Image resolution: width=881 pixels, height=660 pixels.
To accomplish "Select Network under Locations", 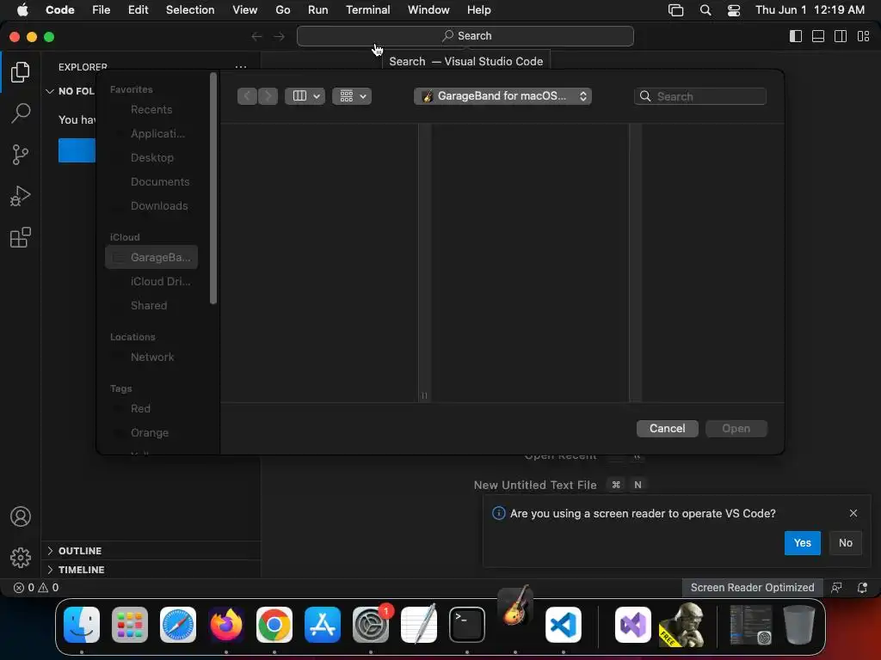I will pyautogui.click(x=151, y=357).
